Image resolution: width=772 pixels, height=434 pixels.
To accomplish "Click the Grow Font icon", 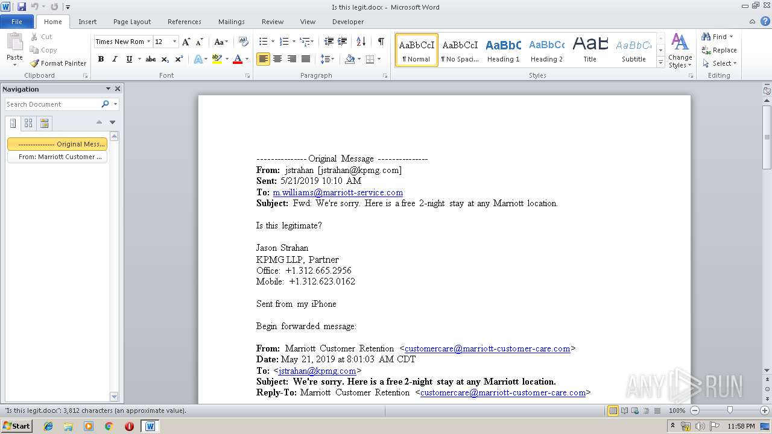I will pos(186,42).
